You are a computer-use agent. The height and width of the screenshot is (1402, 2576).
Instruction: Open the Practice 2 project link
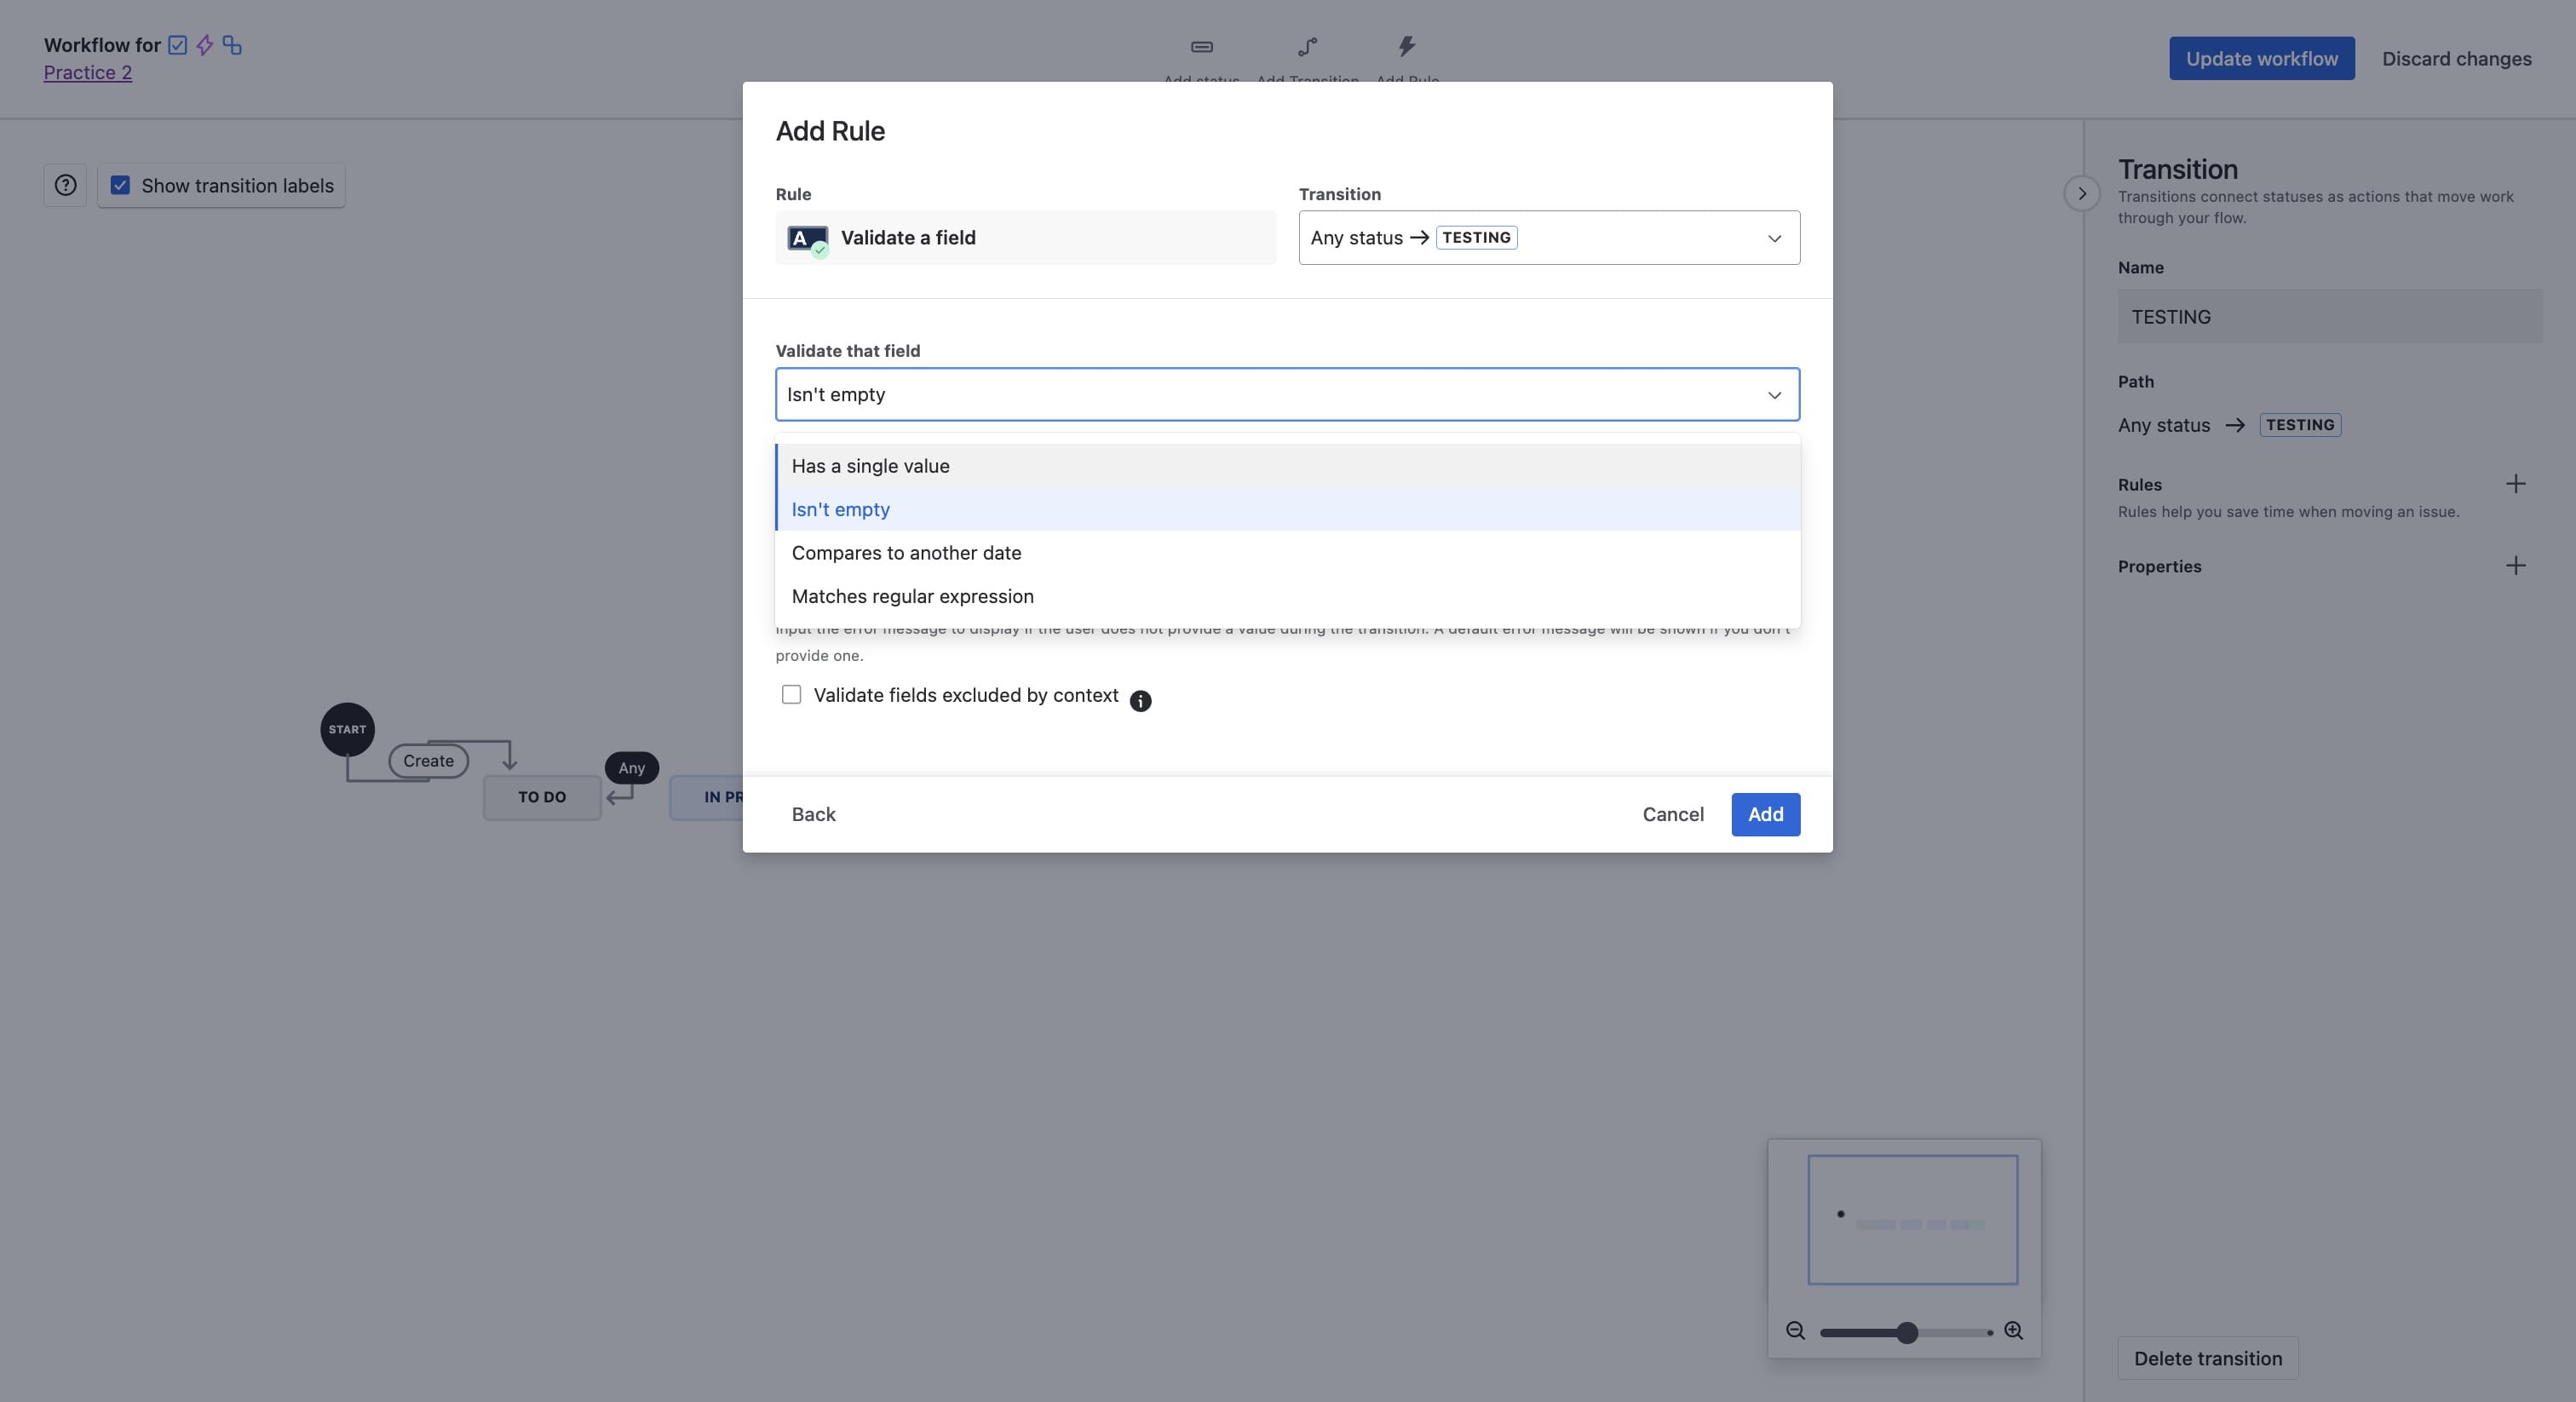88,72
